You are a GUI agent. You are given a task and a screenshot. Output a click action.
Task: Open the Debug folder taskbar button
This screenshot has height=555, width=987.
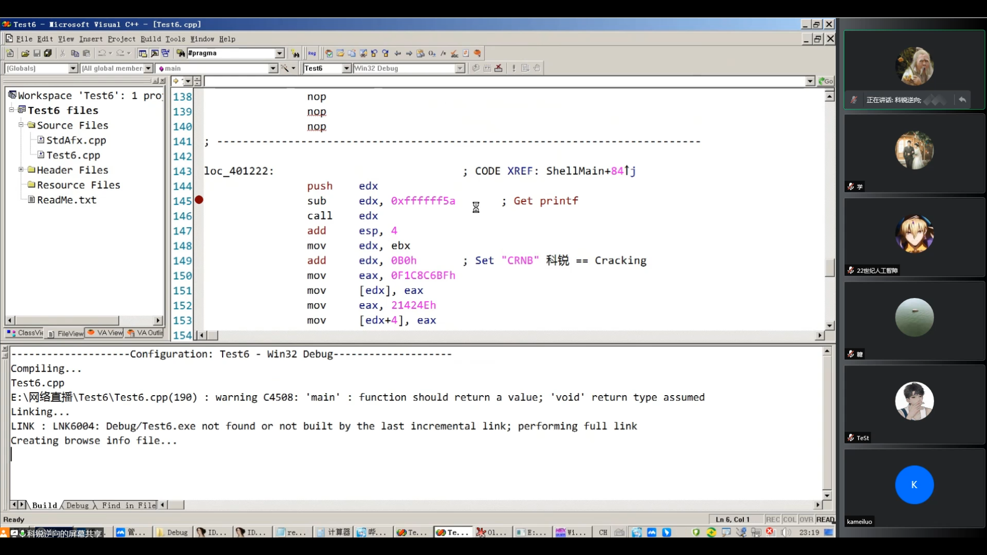[x=172, y=532]
